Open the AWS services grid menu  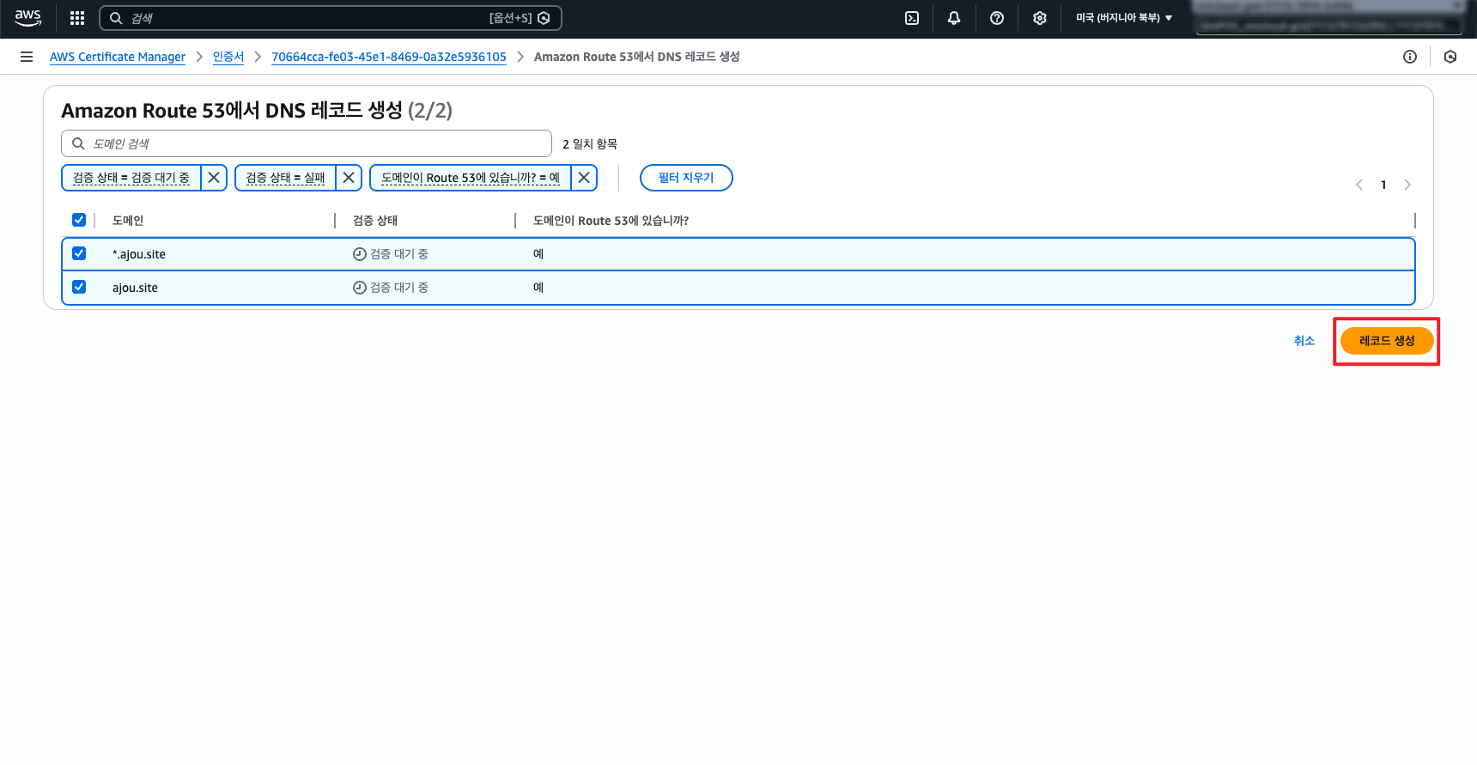(x=77, y=18)
